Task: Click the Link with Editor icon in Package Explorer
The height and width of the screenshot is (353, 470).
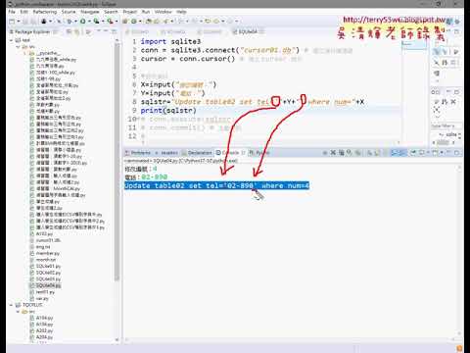Action: 77,31
